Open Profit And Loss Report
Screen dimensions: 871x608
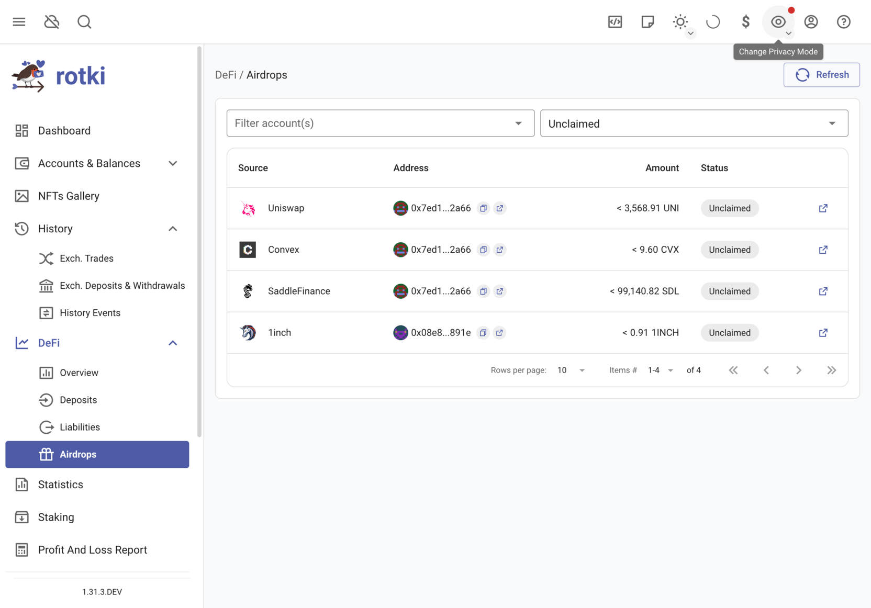pyautogui.click(x=97, y=550)
